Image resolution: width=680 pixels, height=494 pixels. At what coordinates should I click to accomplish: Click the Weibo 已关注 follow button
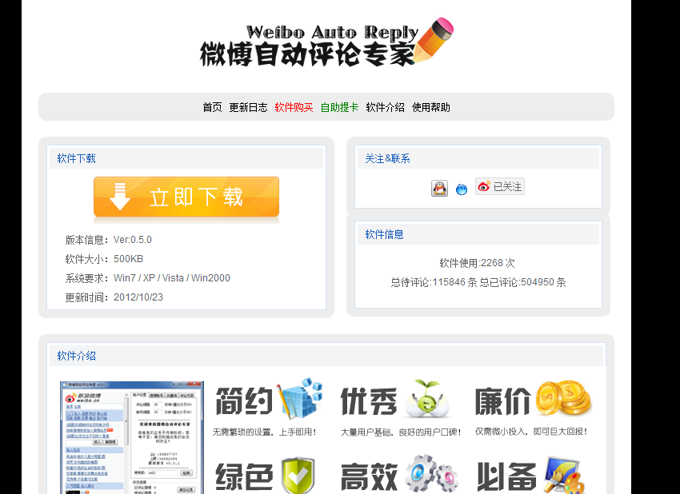point(500,186)
